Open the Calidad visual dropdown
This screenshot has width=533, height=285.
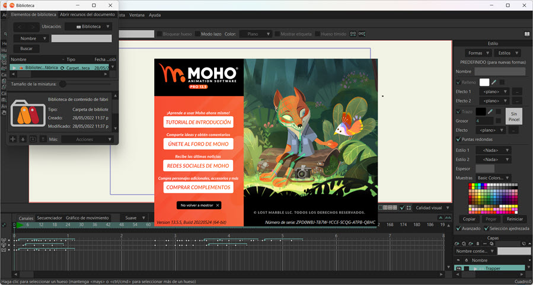tap(433, 207)
